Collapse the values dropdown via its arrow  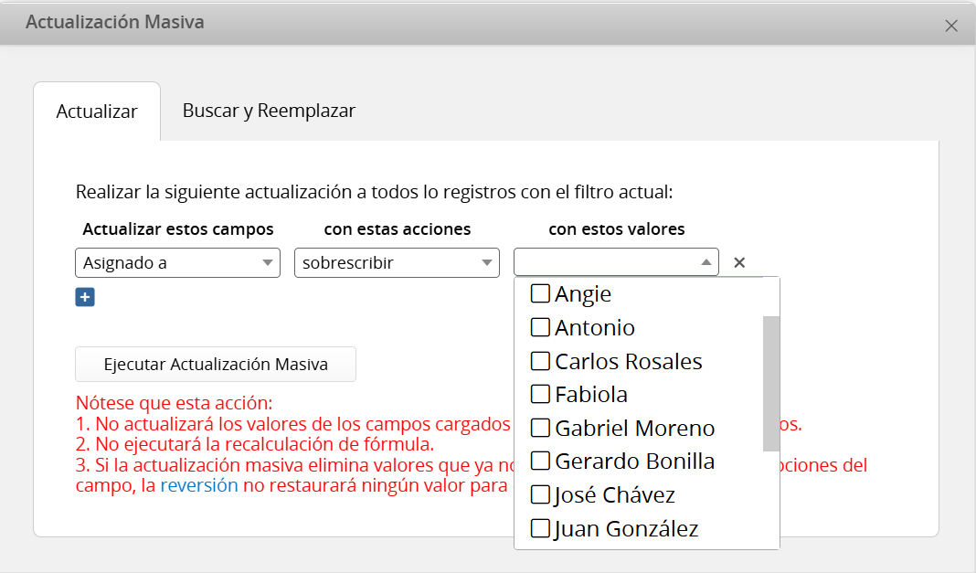pos(705,263)
